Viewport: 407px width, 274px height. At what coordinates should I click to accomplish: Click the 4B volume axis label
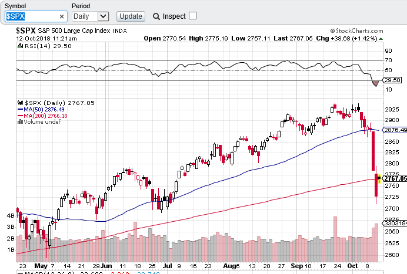point(11,215)
